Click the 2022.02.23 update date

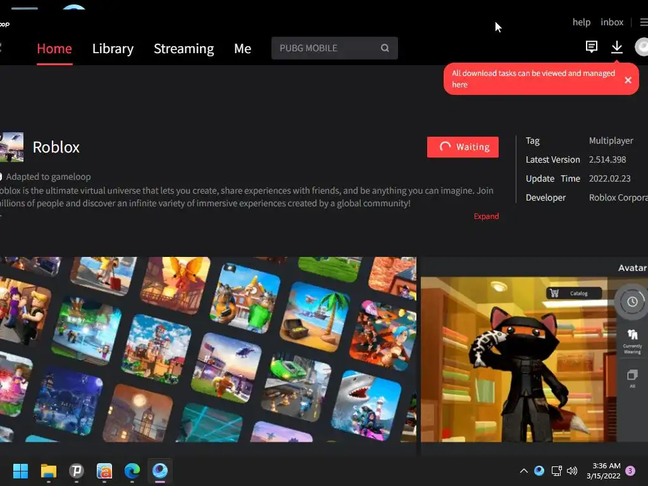pyautogui.click(x=609, y=178)
